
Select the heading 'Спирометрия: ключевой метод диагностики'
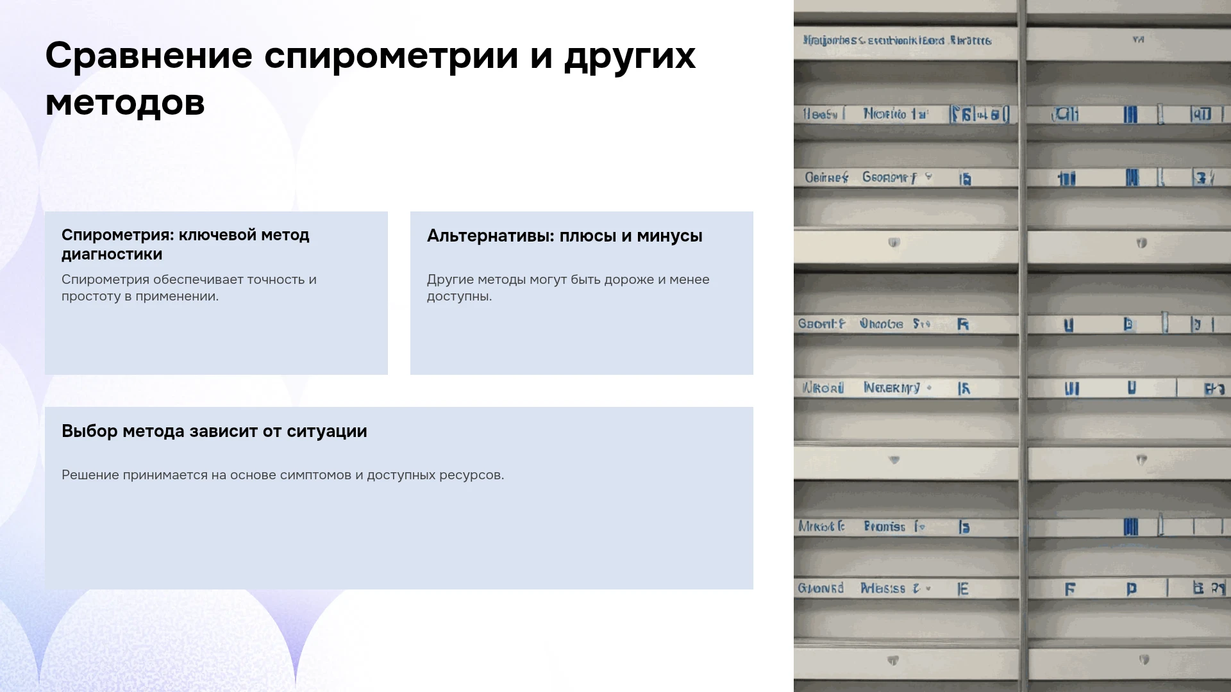(185, 244)
